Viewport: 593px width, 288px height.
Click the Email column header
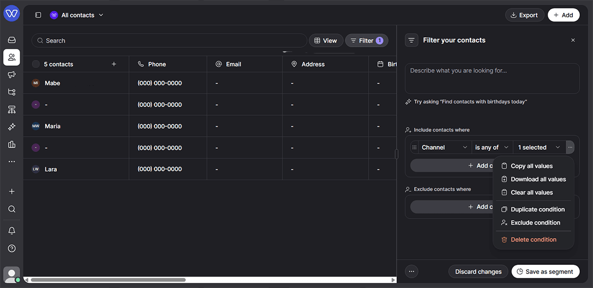(x=245, y=64)
